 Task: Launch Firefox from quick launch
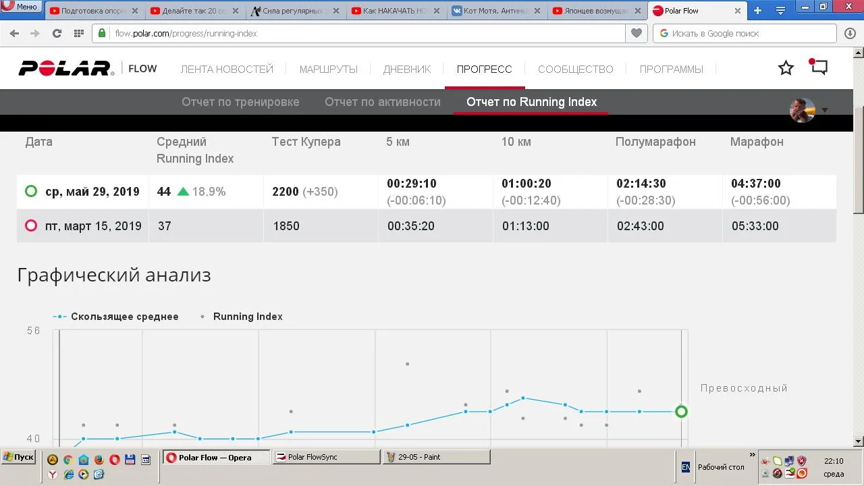coord(99,460)
